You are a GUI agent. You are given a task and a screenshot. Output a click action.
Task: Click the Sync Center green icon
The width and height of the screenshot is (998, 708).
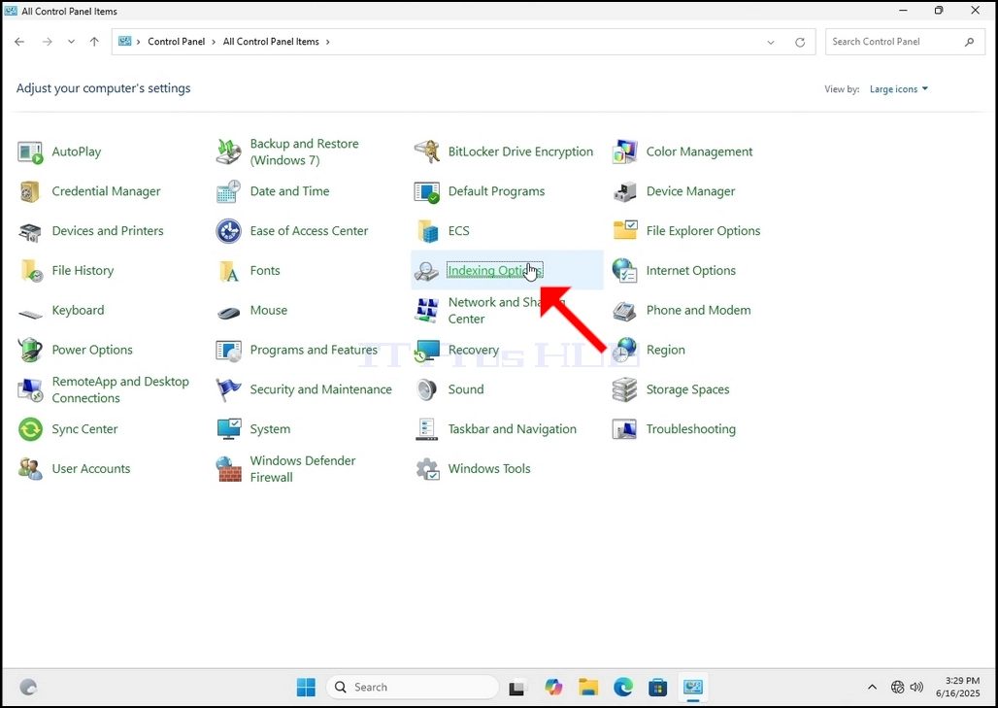(x=30, y=429)
